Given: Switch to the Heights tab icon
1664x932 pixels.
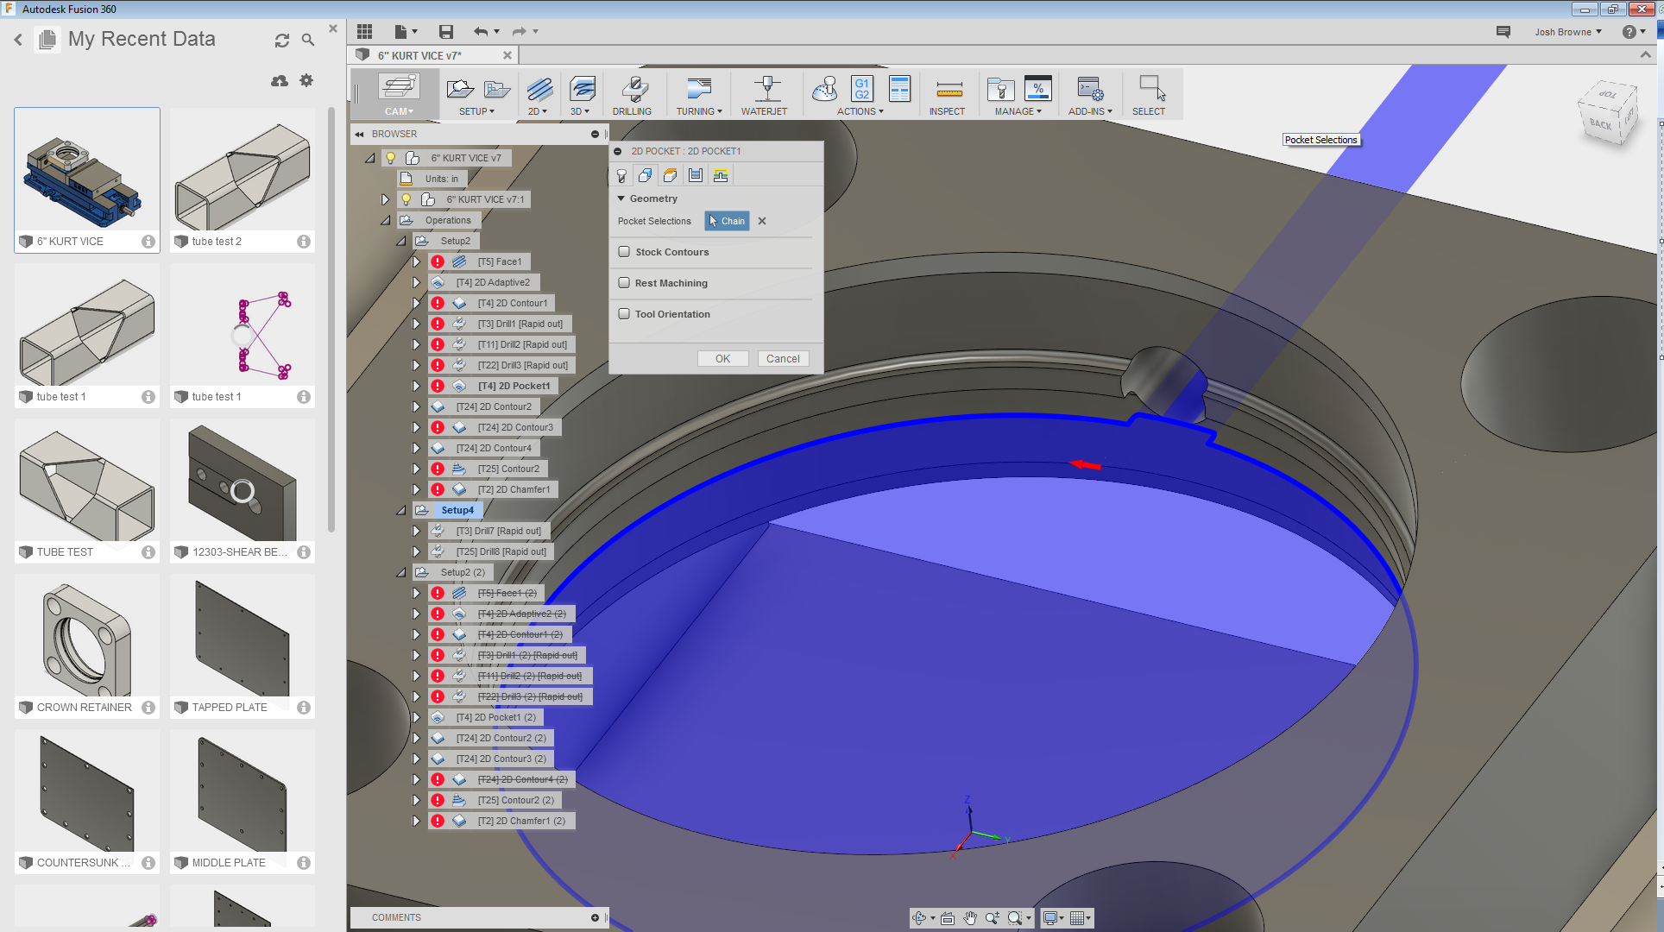Looking at the screenshot, I should 671,176.
